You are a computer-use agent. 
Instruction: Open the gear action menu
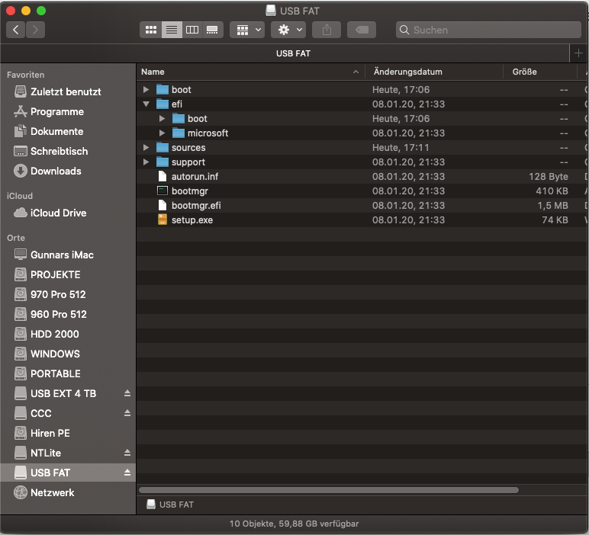click(x=288, y=30)
